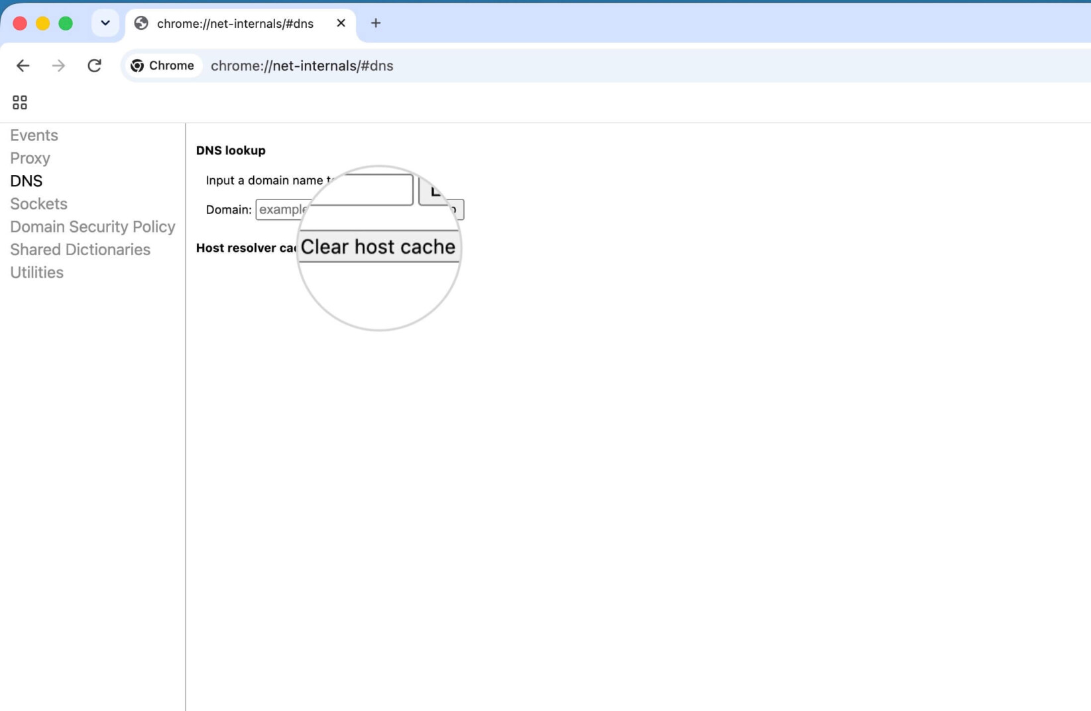Click the Chrome site info chip
Viewport: 1091px width, 711px height.
pyautogui.click(x=163, y=66)
